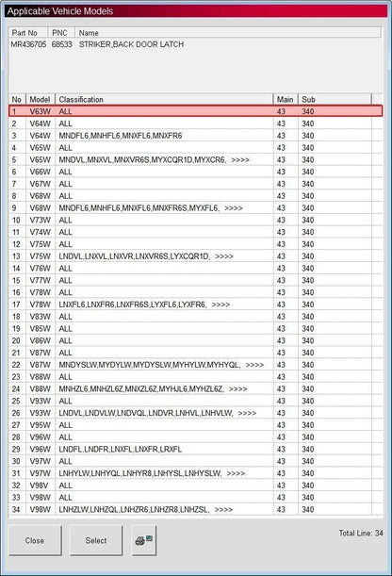This screenshot has width=392, height=576.
Task: Sort by the No column header
Action: pyautogui.click(x=17, y=99)
